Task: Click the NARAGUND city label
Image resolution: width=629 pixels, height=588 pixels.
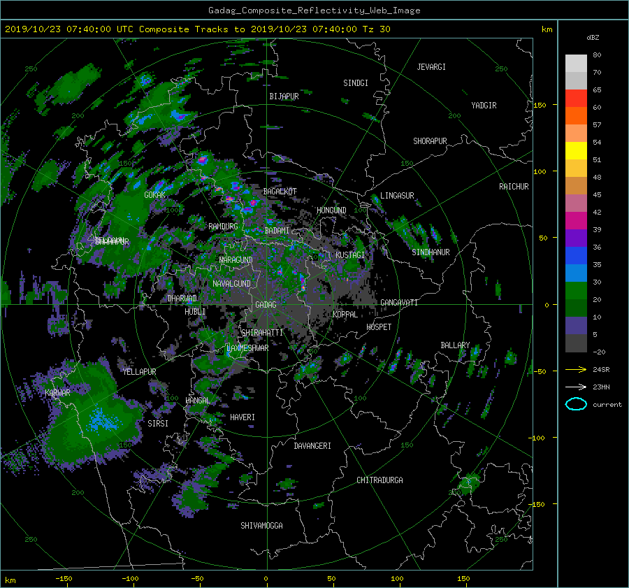Action: (236, 260)
